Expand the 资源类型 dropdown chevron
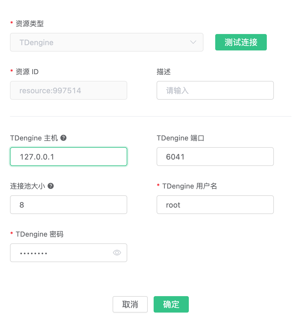The image size is (302, 319). pos(193,42)
